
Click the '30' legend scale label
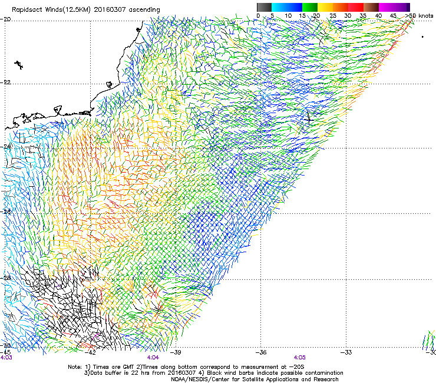(x=348, y=16)
